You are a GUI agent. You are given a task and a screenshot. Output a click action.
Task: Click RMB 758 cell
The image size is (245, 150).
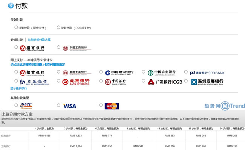[x=107, y=146]
